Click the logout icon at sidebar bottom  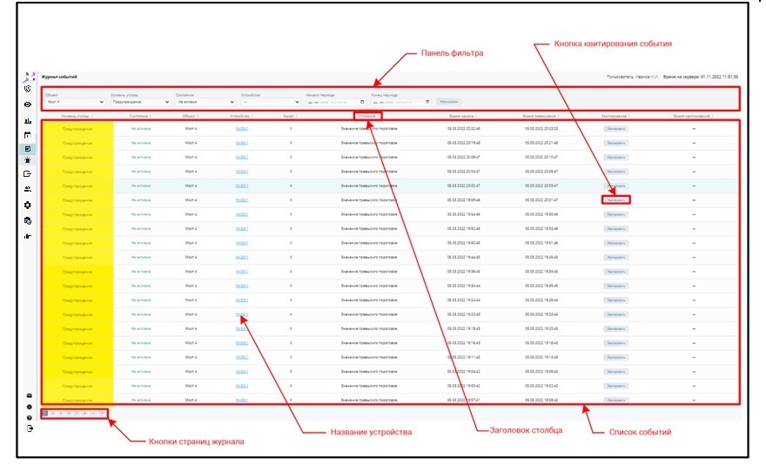click(29, 429)
